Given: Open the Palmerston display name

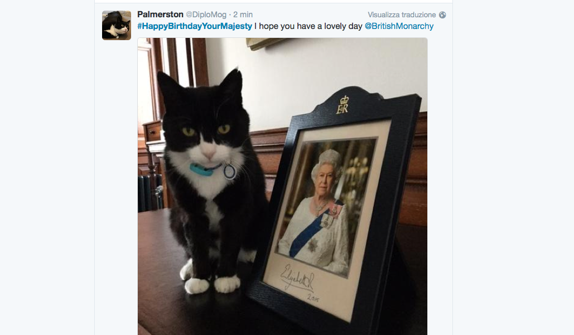Looking at the screenshot, I should click(x=160, y=14).
